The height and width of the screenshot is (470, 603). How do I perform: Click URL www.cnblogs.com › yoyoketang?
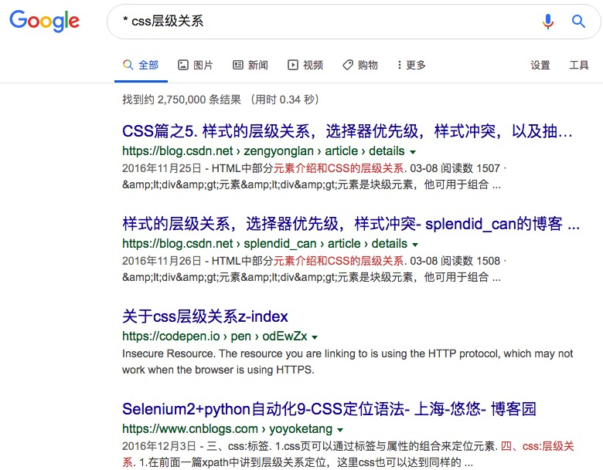point(227,428)
